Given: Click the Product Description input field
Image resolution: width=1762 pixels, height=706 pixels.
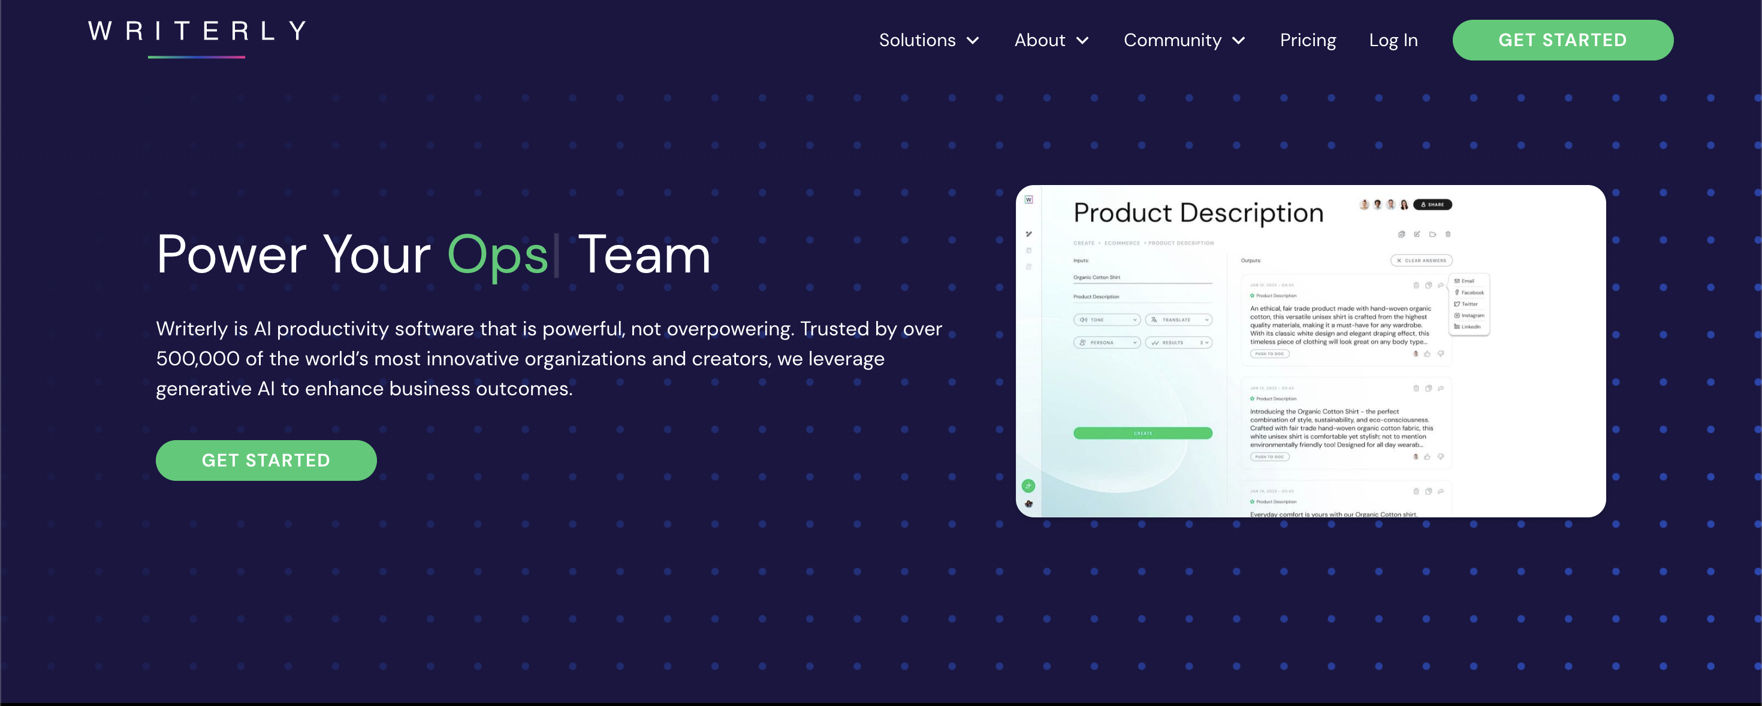Looking at the screenshot, I should pyautogui.click(x=1142, y=296).
